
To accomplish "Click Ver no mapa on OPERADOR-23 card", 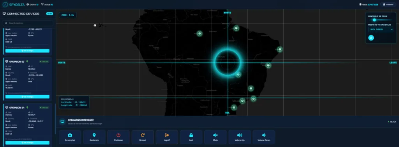I will (28, 97).
